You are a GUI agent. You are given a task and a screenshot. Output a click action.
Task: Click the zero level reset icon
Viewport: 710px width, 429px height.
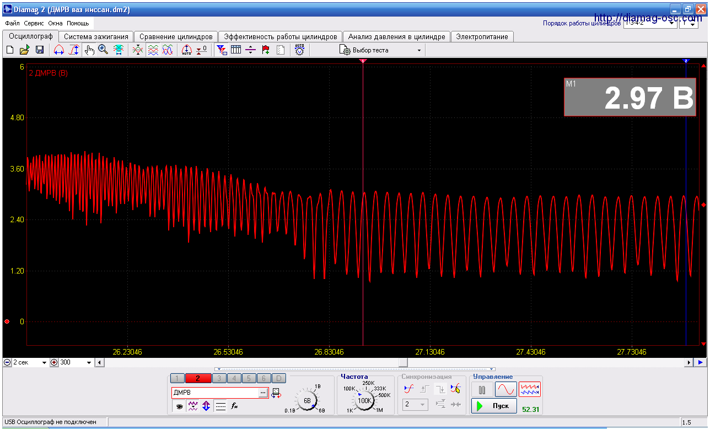(202, 50)
